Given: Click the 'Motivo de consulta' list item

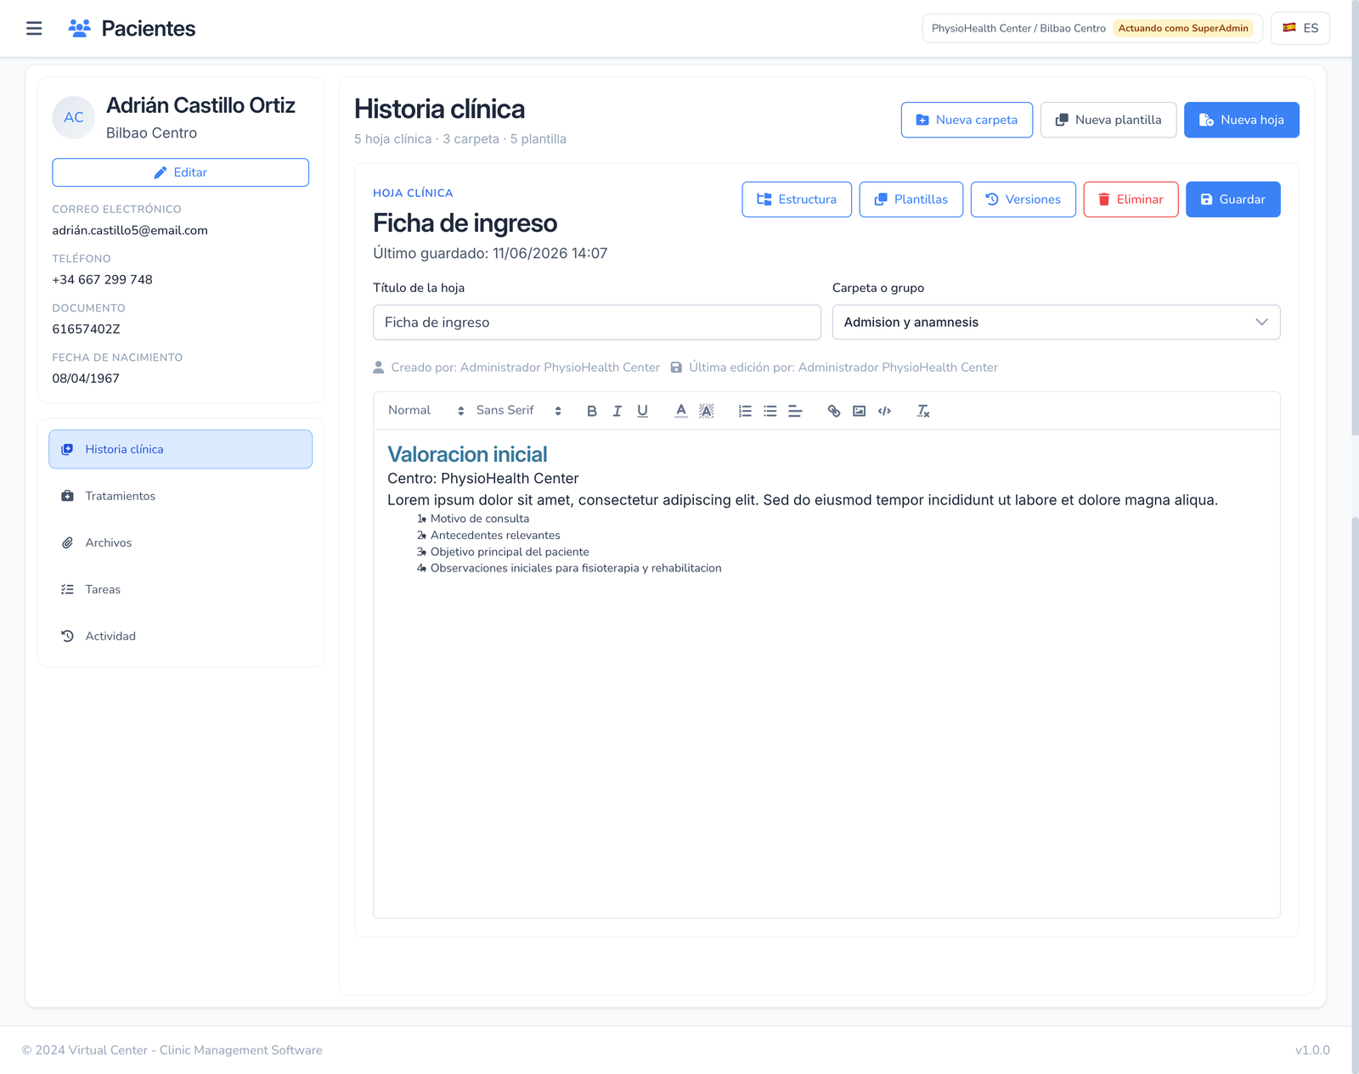Looking at the screenshot, I should [480, 519].
